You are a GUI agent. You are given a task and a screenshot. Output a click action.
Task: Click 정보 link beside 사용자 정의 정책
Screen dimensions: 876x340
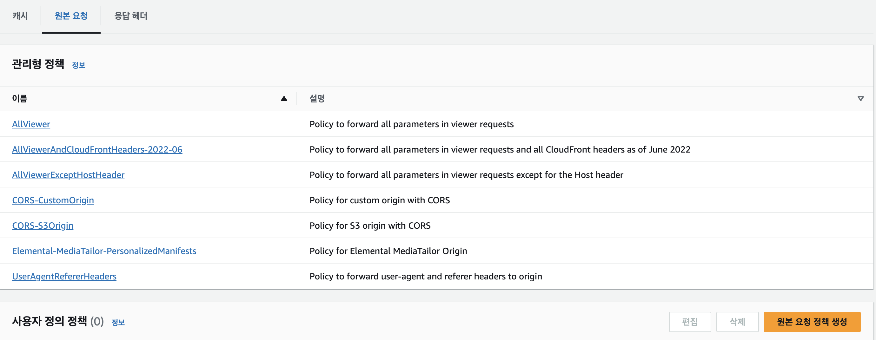point(118,322)
